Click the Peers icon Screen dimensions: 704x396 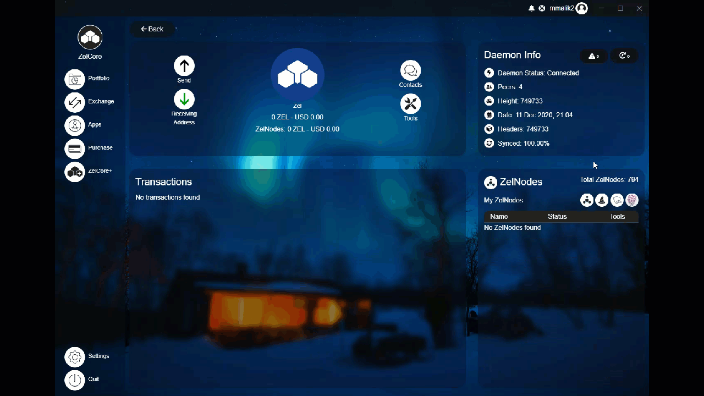pos(489,87)
